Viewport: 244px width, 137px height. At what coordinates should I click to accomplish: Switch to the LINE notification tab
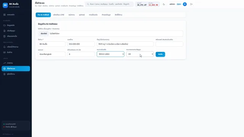coord(59,15)
